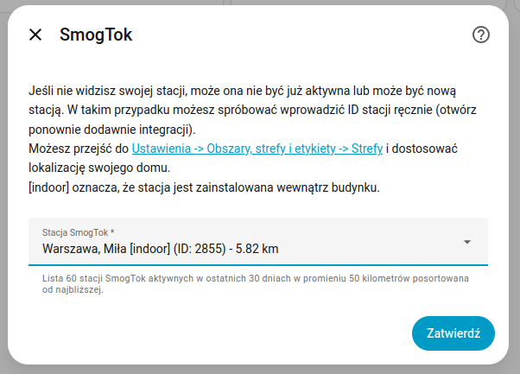Expand the Stacja SmogTok dropdown arrow
The width and height of the screenshot is (520, 374).
(466, 242)
